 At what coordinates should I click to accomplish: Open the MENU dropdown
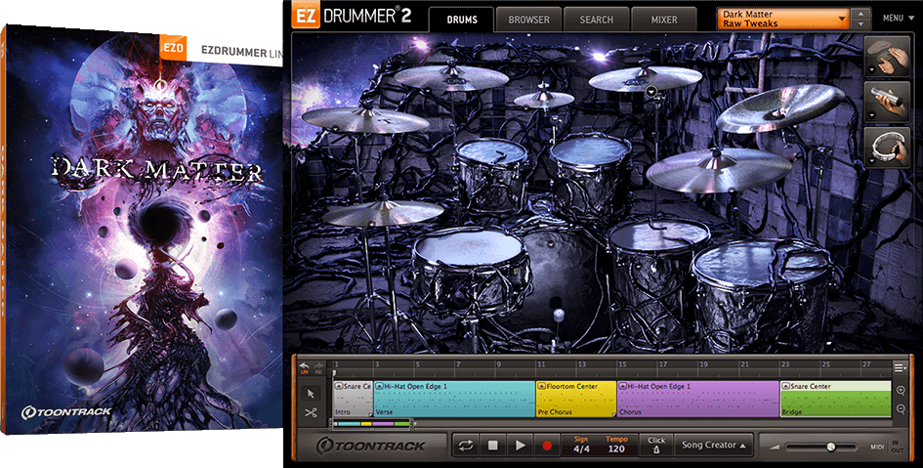coord(898,19)
